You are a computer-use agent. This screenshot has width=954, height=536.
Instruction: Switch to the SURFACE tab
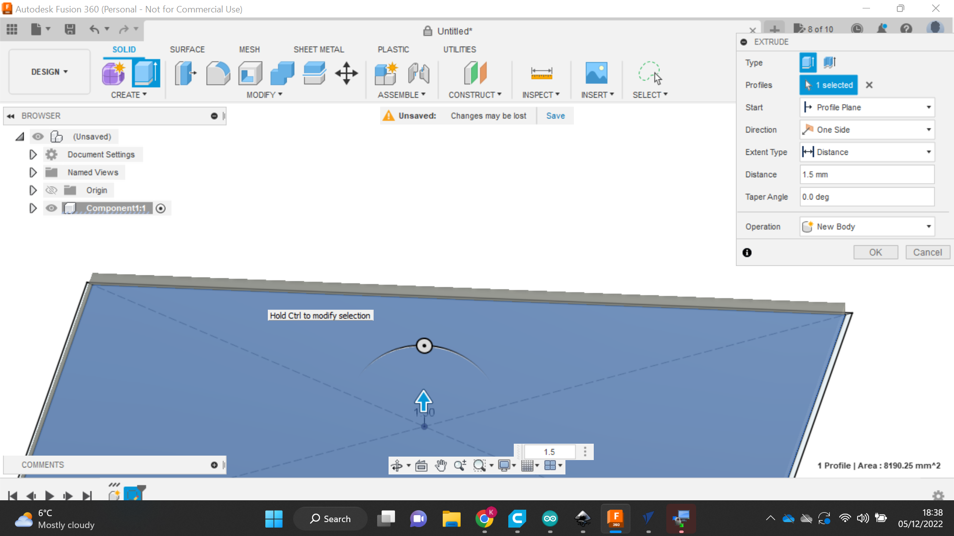click(x=187, y=49)
